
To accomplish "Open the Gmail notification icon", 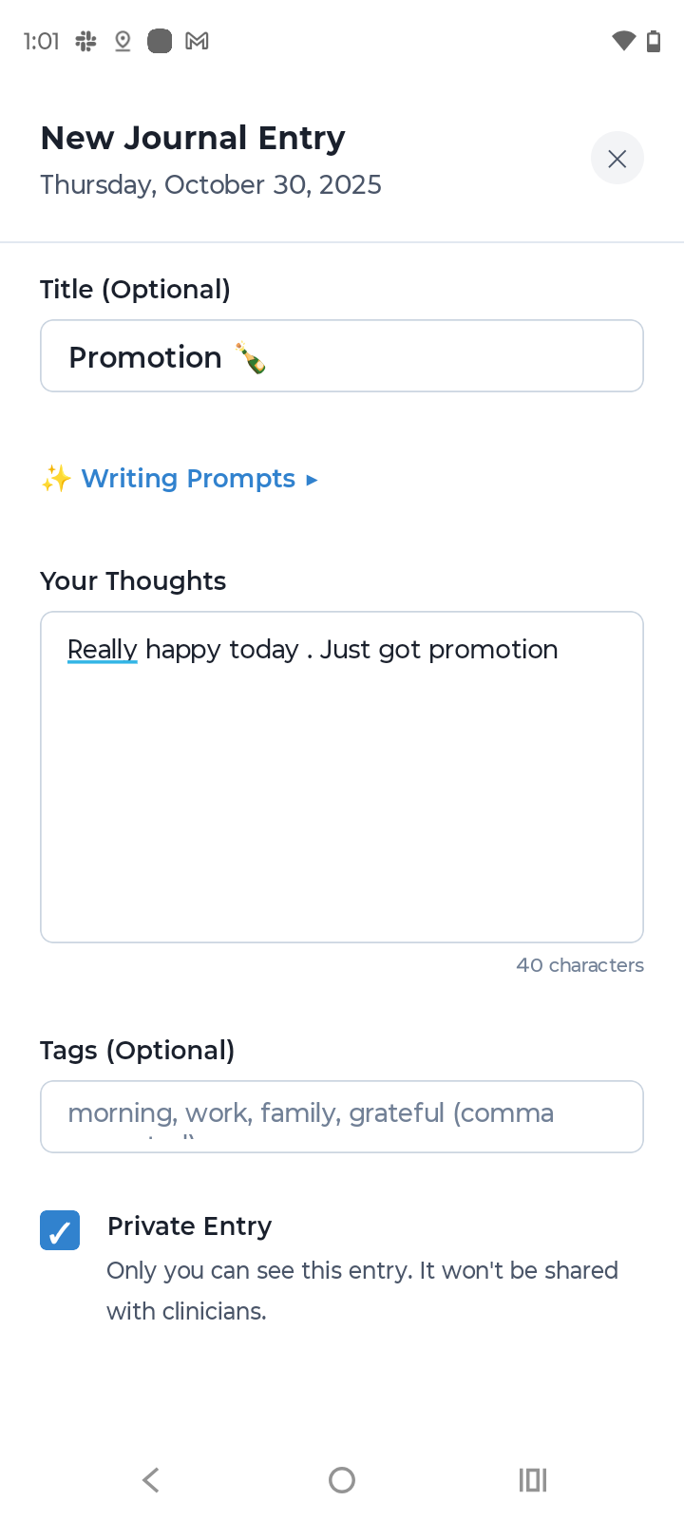I will pyautogui.click(x=197, y=41).
